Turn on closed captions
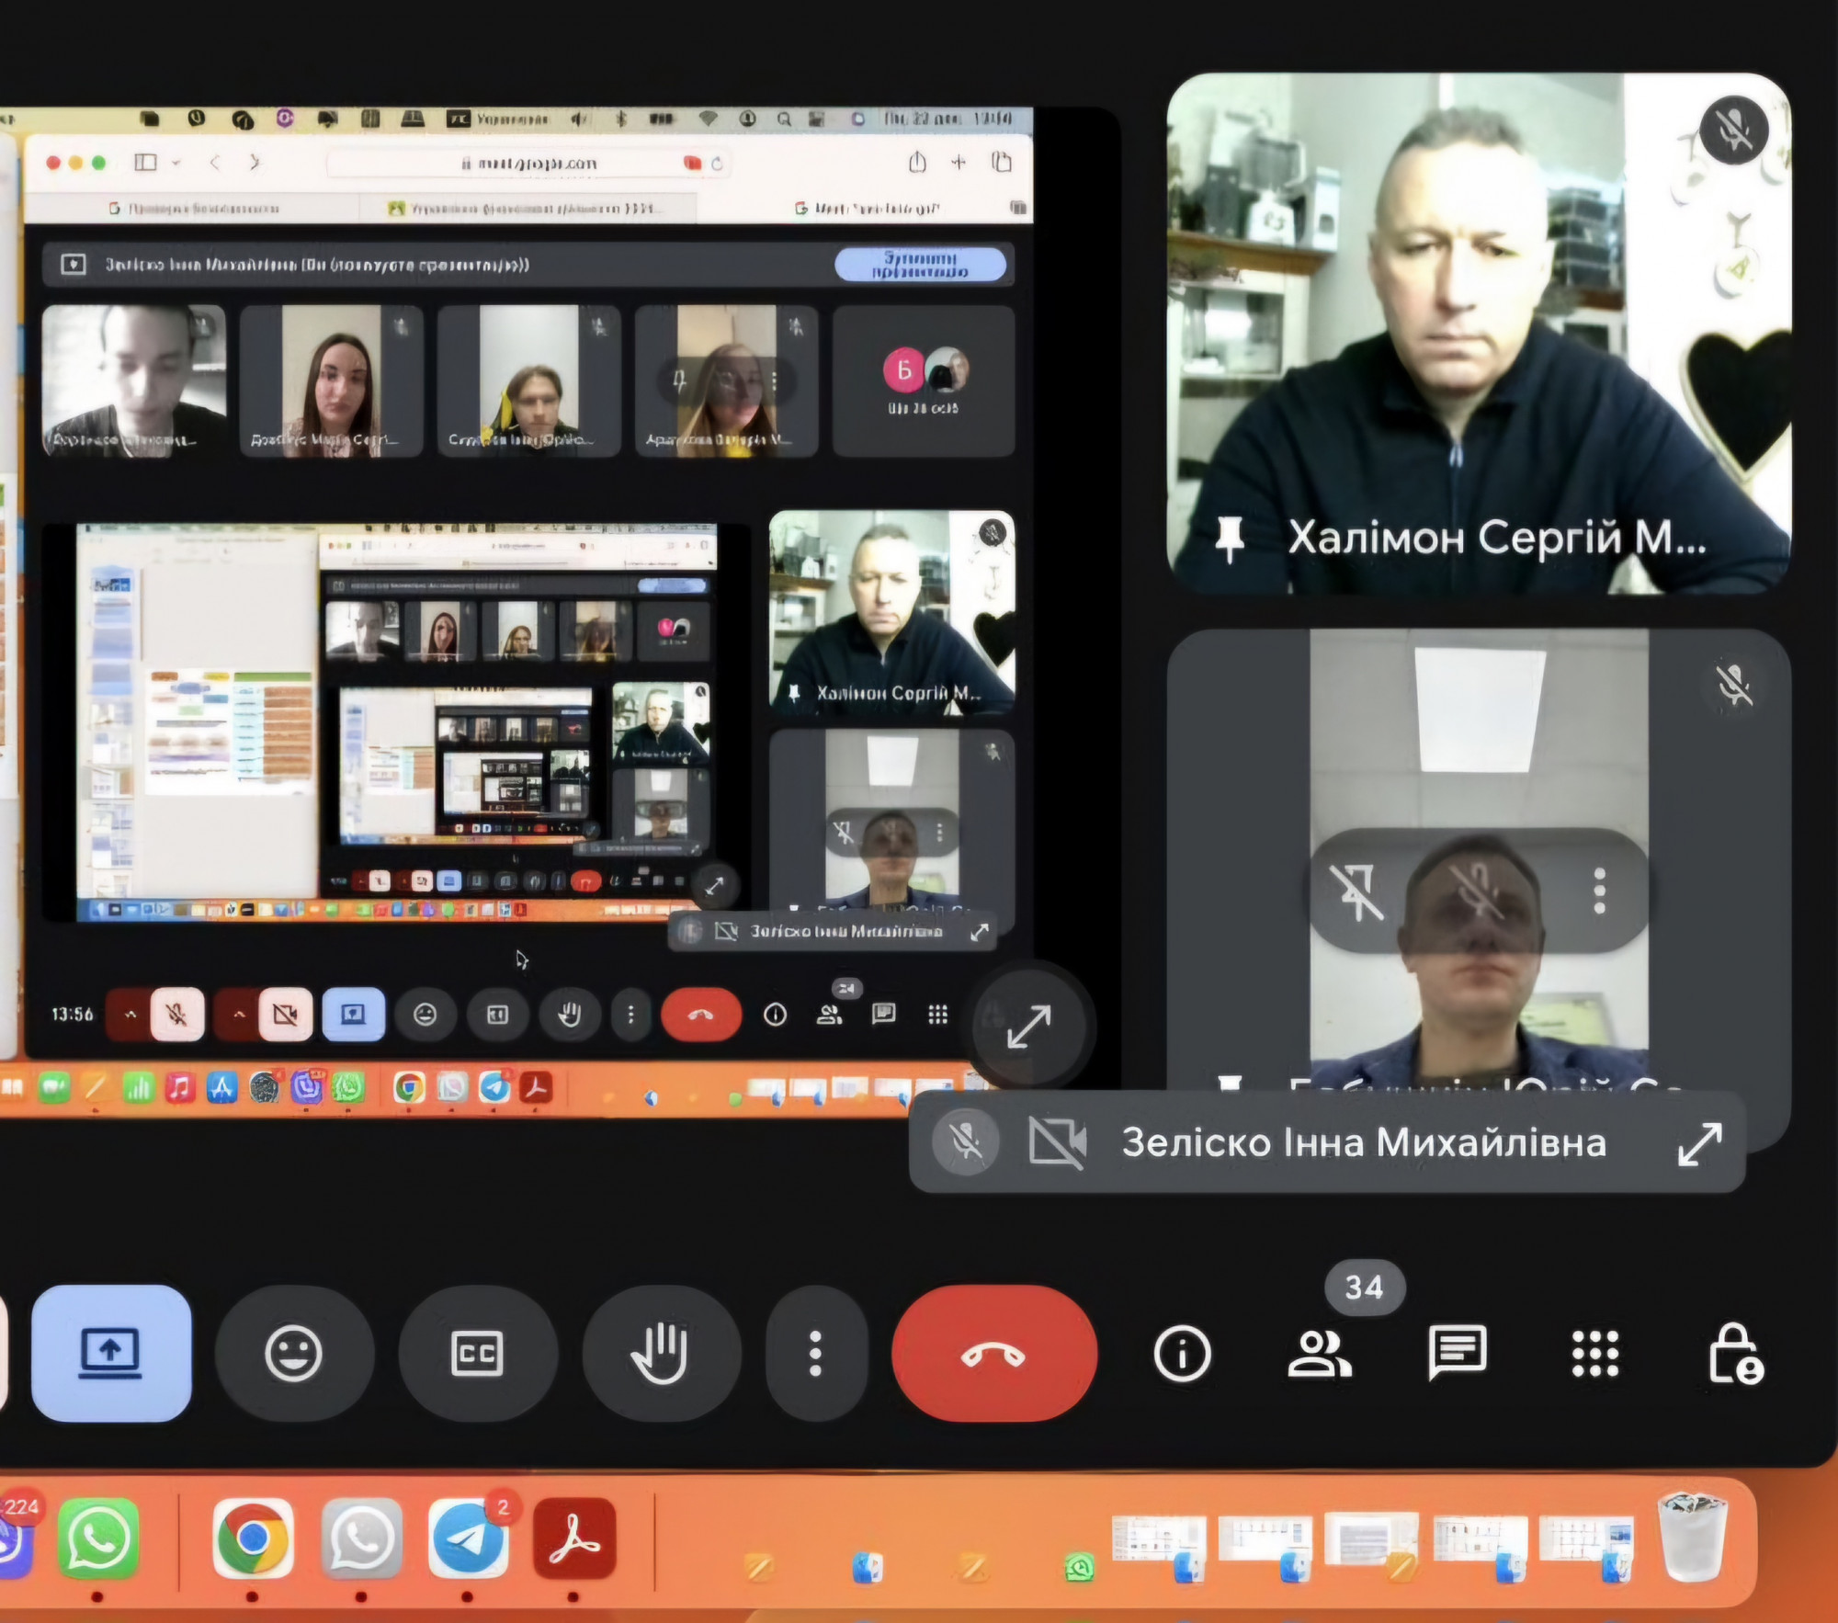This screenshot has width=1838, height=1623. pos(477,1353)
